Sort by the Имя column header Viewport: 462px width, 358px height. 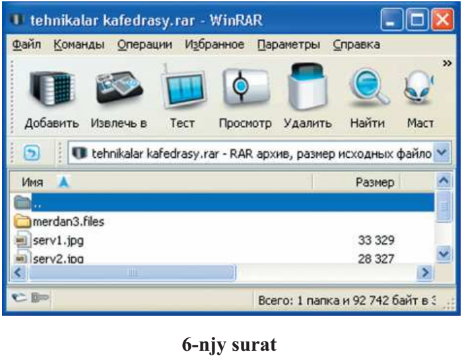[162, 182]
